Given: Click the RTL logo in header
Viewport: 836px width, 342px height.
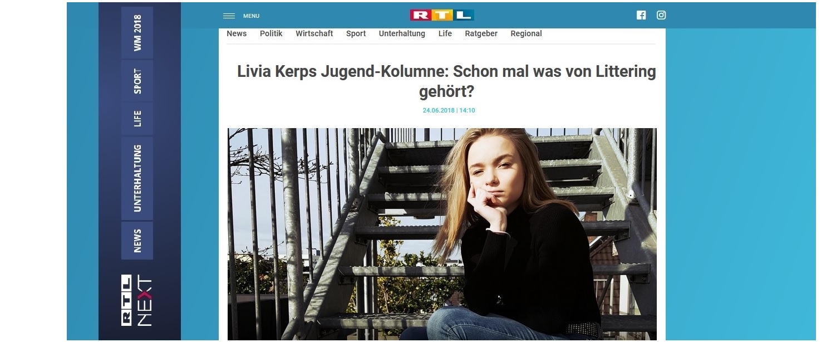Looking at the screenshot, I should click(x=442, y=16).
